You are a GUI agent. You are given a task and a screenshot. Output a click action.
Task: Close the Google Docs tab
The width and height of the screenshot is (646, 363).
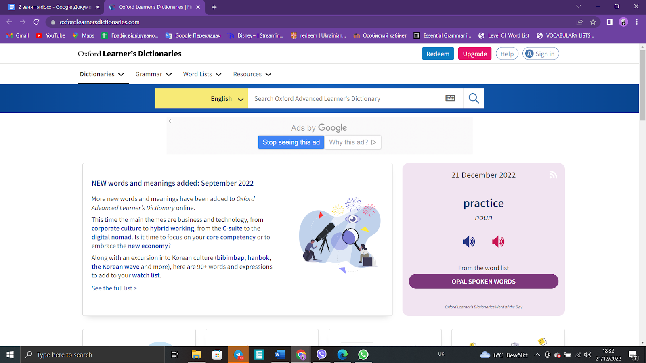(x=97, y=7)
